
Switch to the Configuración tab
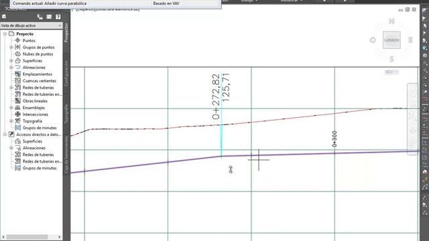point(66,73)
